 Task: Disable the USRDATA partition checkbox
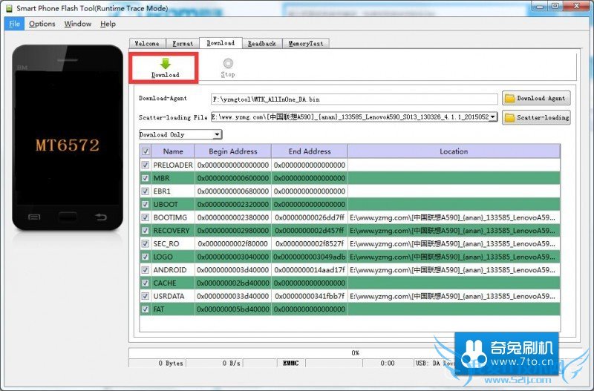146,296
